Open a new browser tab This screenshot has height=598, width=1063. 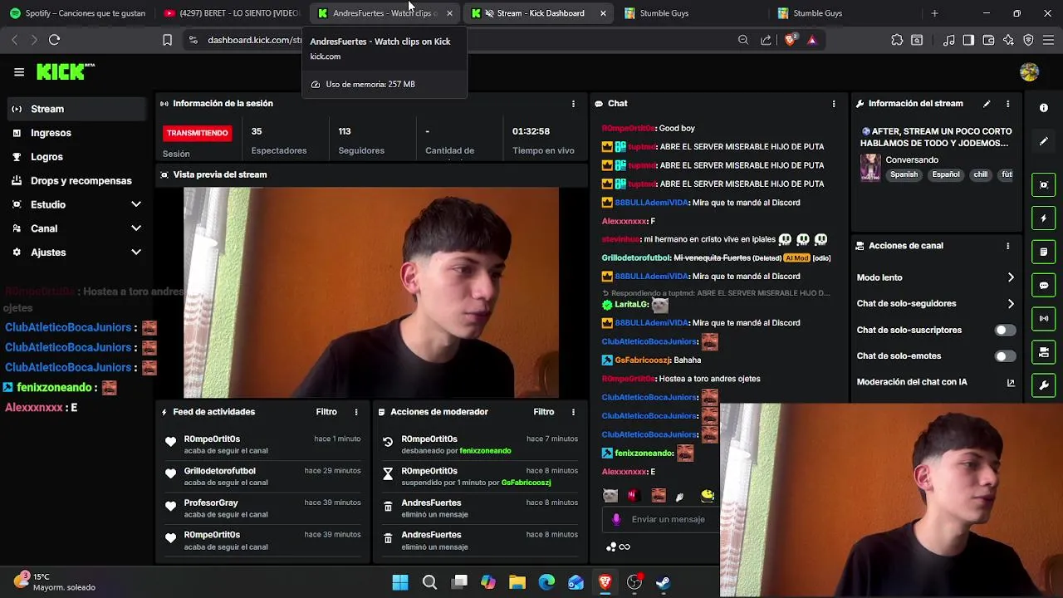(934, 13)
